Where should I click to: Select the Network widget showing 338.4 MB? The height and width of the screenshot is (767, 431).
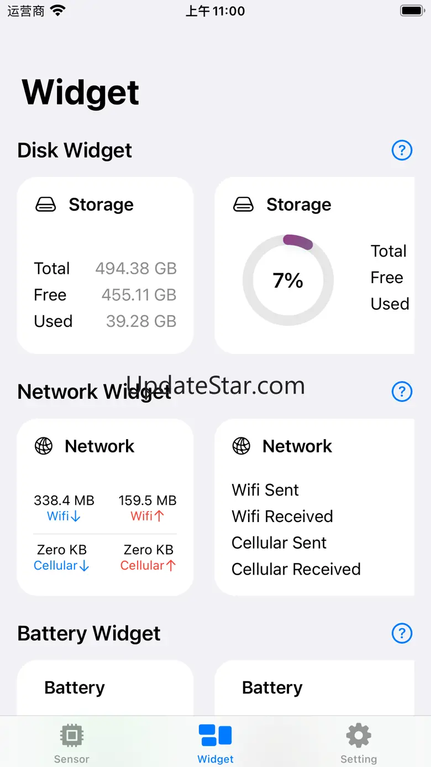pos(105,507)
